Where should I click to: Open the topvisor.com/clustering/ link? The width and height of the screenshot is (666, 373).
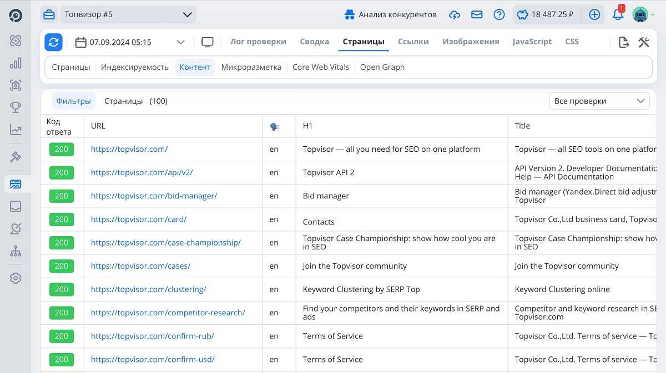pyautogui.click(x=149, y=289)
